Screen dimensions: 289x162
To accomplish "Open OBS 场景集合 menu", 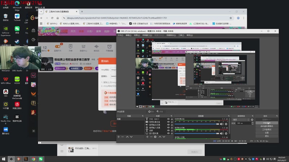I will pos(171,35).
